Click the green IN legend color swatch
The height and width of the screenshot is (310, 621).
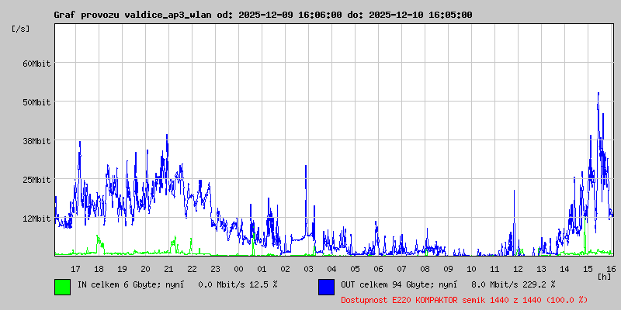(x=62, y=286)
